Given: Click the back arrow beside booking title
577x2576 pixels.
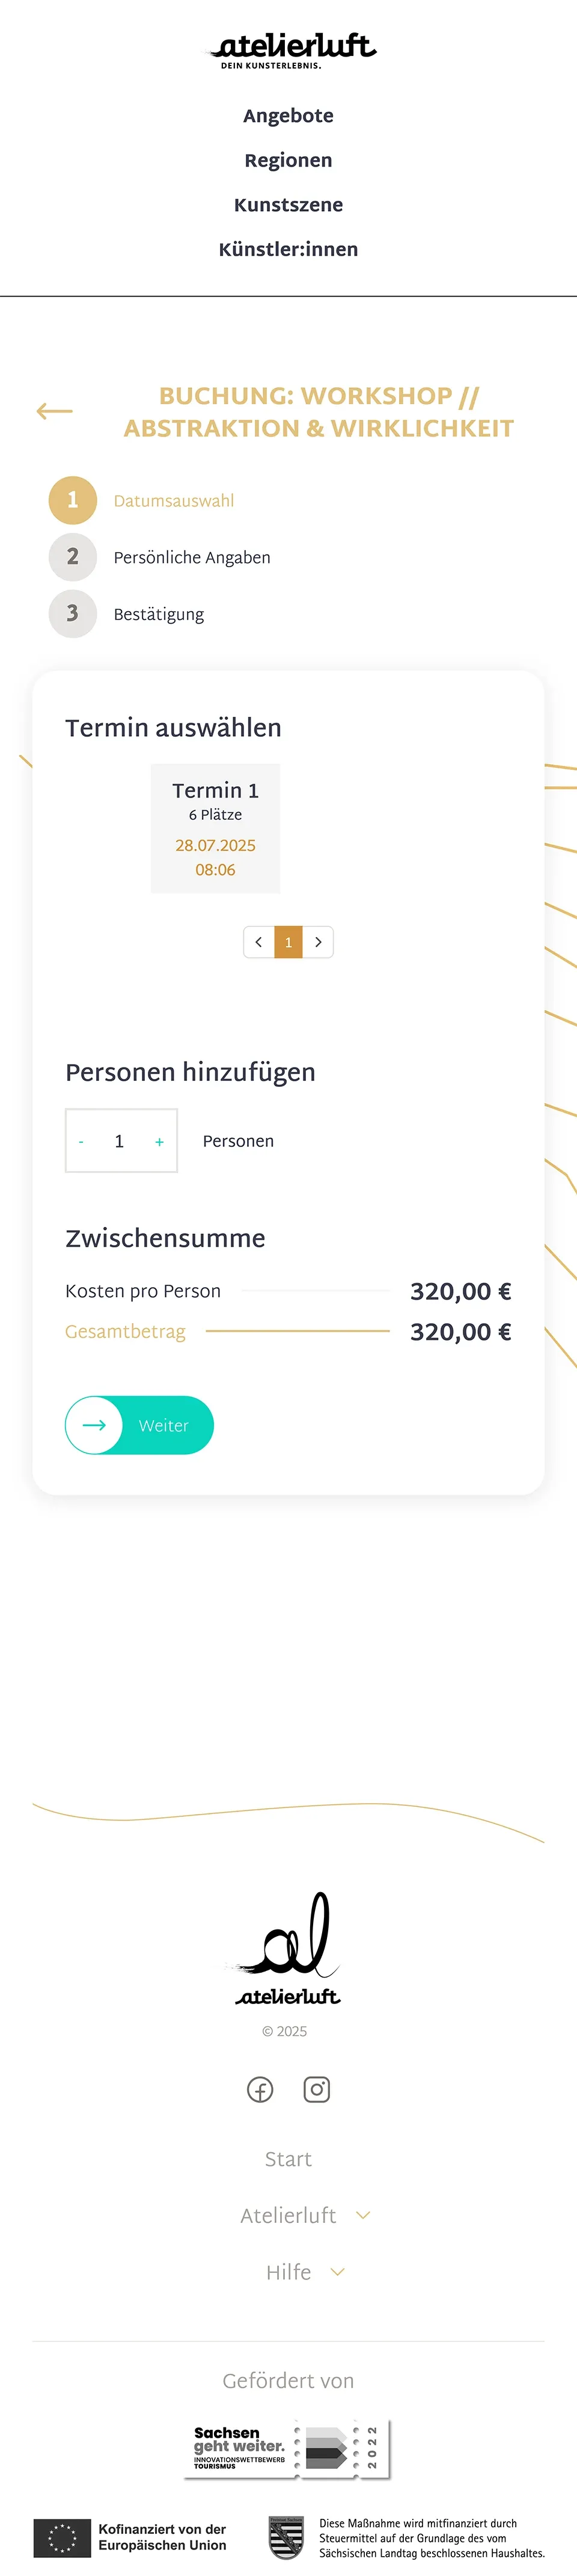Looking at the screenshot, I should [55, 411].
